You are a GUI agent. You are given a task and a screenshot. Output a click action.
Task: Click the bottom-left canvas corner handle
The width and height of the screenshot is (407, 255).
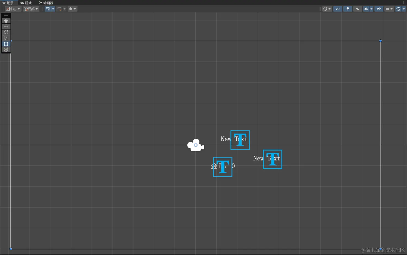11,249
